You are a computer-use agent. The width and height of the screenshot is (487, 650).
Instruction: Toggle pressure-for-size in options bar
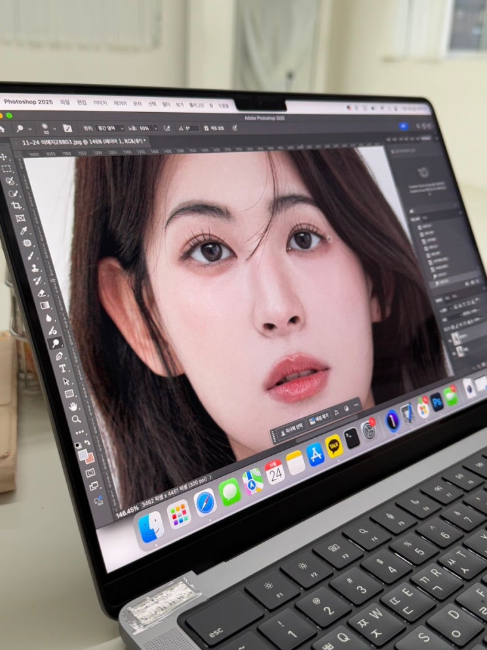pyautogui.click(x=235, y=129)
